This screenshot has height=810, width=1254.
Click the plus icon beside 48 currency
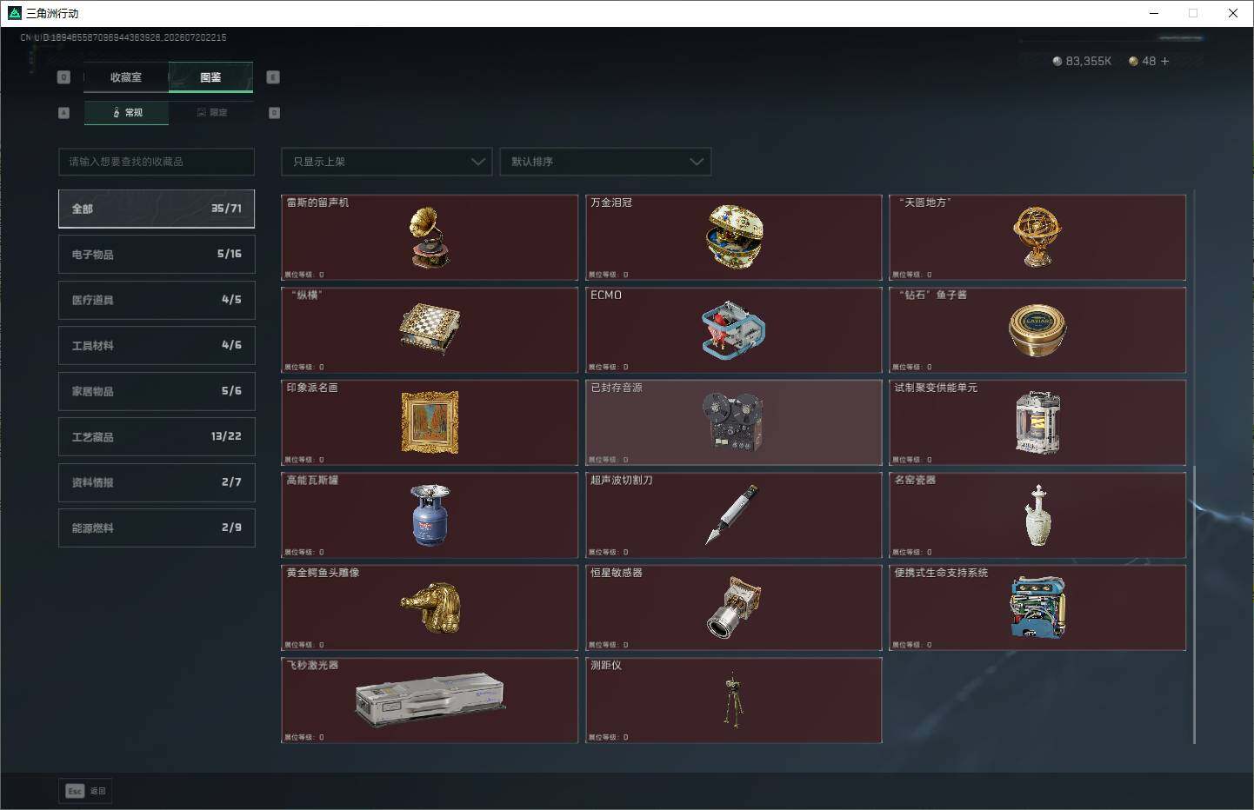coord(1164,61)
